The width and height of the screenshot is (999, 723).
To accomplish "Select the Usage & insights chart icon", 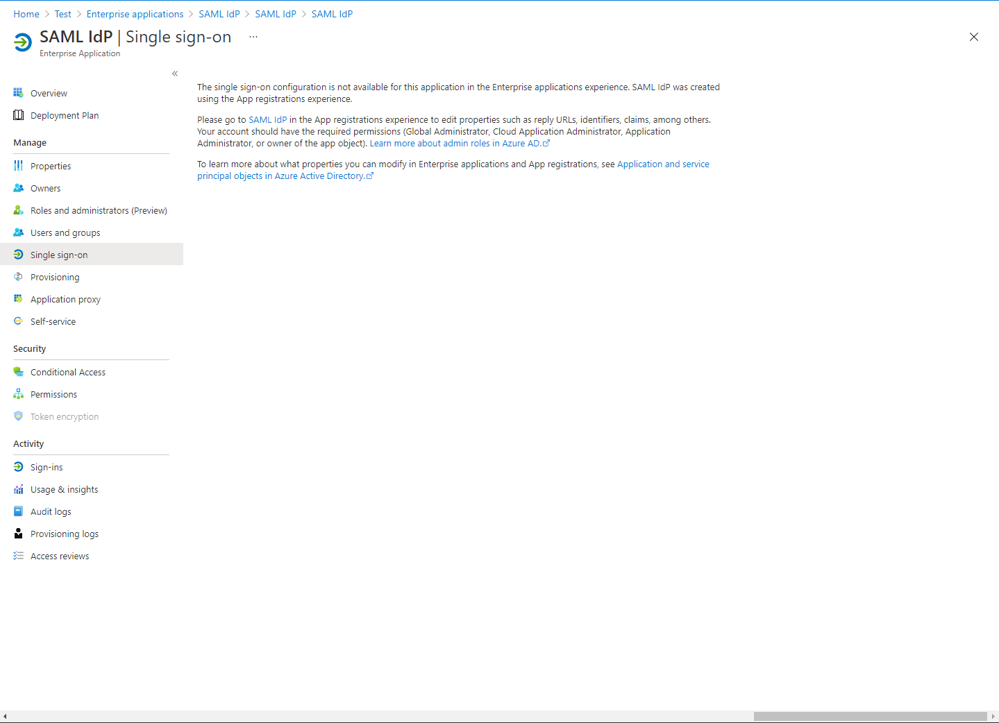I will point(18,489).
